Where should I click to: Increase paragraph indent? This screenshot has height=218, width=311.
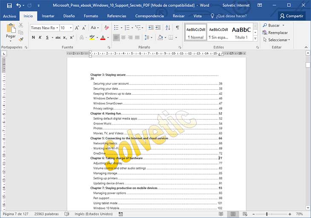click(x=158, y=28)
